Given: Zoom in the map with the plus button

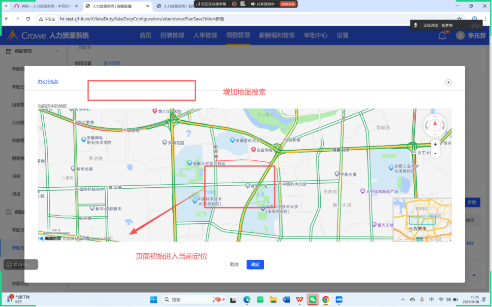Looking at the screenshot, I should (435, 145).
